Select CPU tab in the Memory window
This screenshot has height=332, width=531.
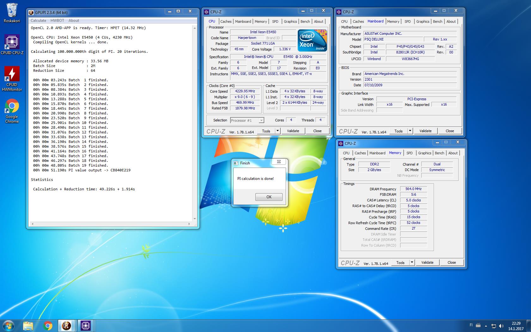[x=346, y=153]
